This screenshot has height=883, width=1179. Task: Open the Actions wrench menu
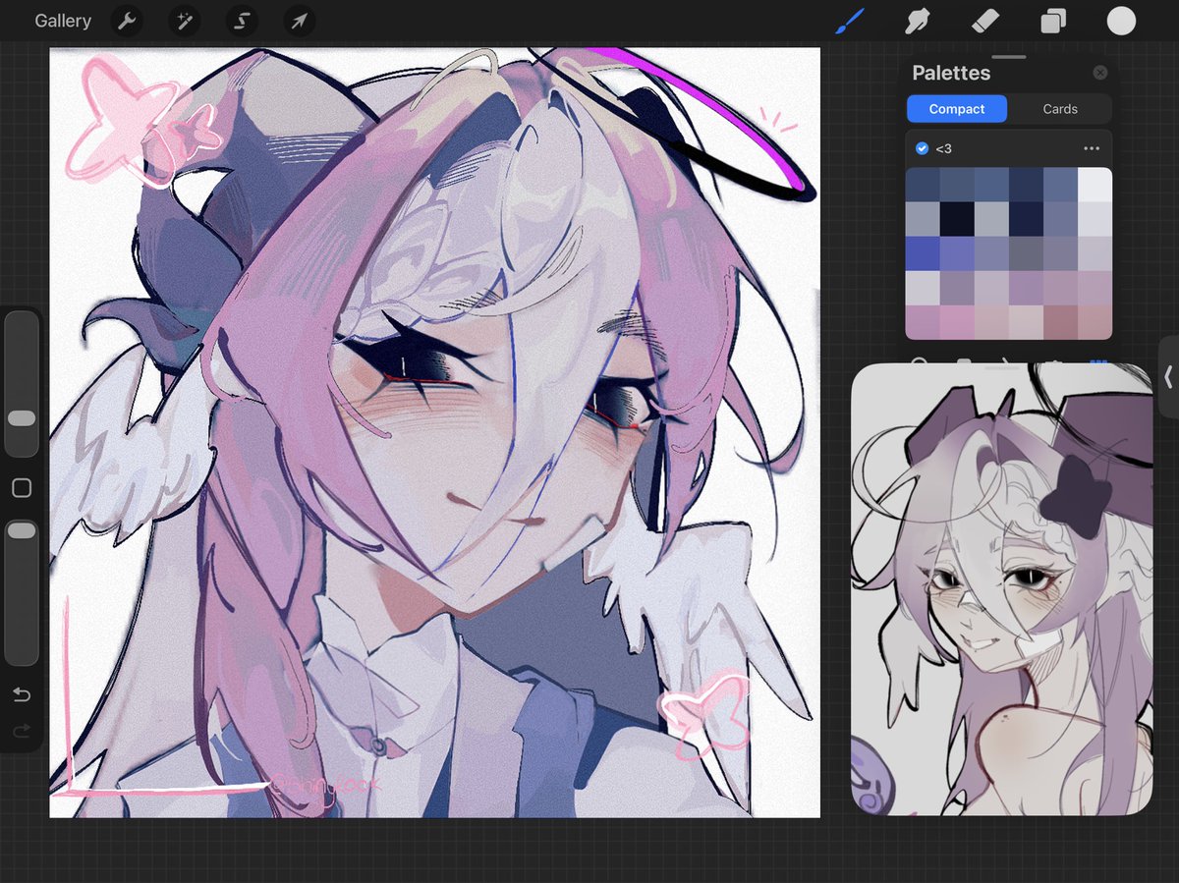point(127,21)
